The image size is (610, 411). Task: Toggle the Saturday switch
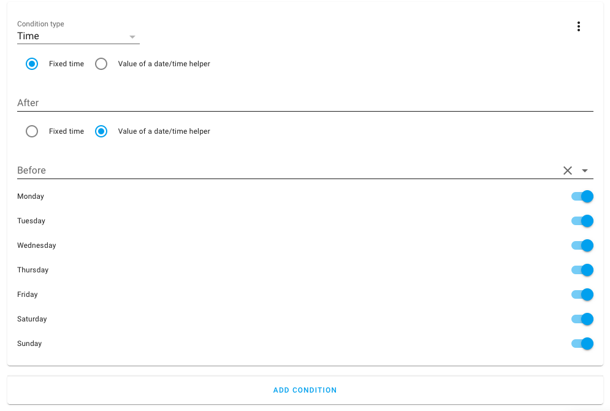pos(581,319)
